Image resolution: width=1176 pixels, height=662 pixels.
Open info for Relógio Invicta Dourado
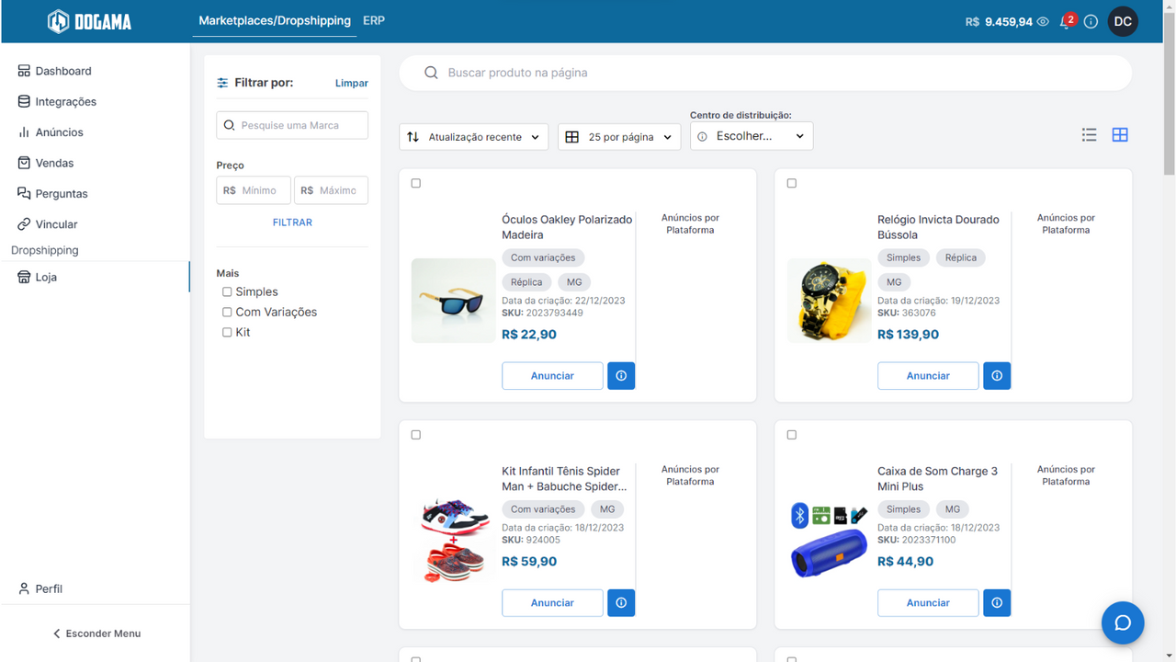tap(997, 375)
